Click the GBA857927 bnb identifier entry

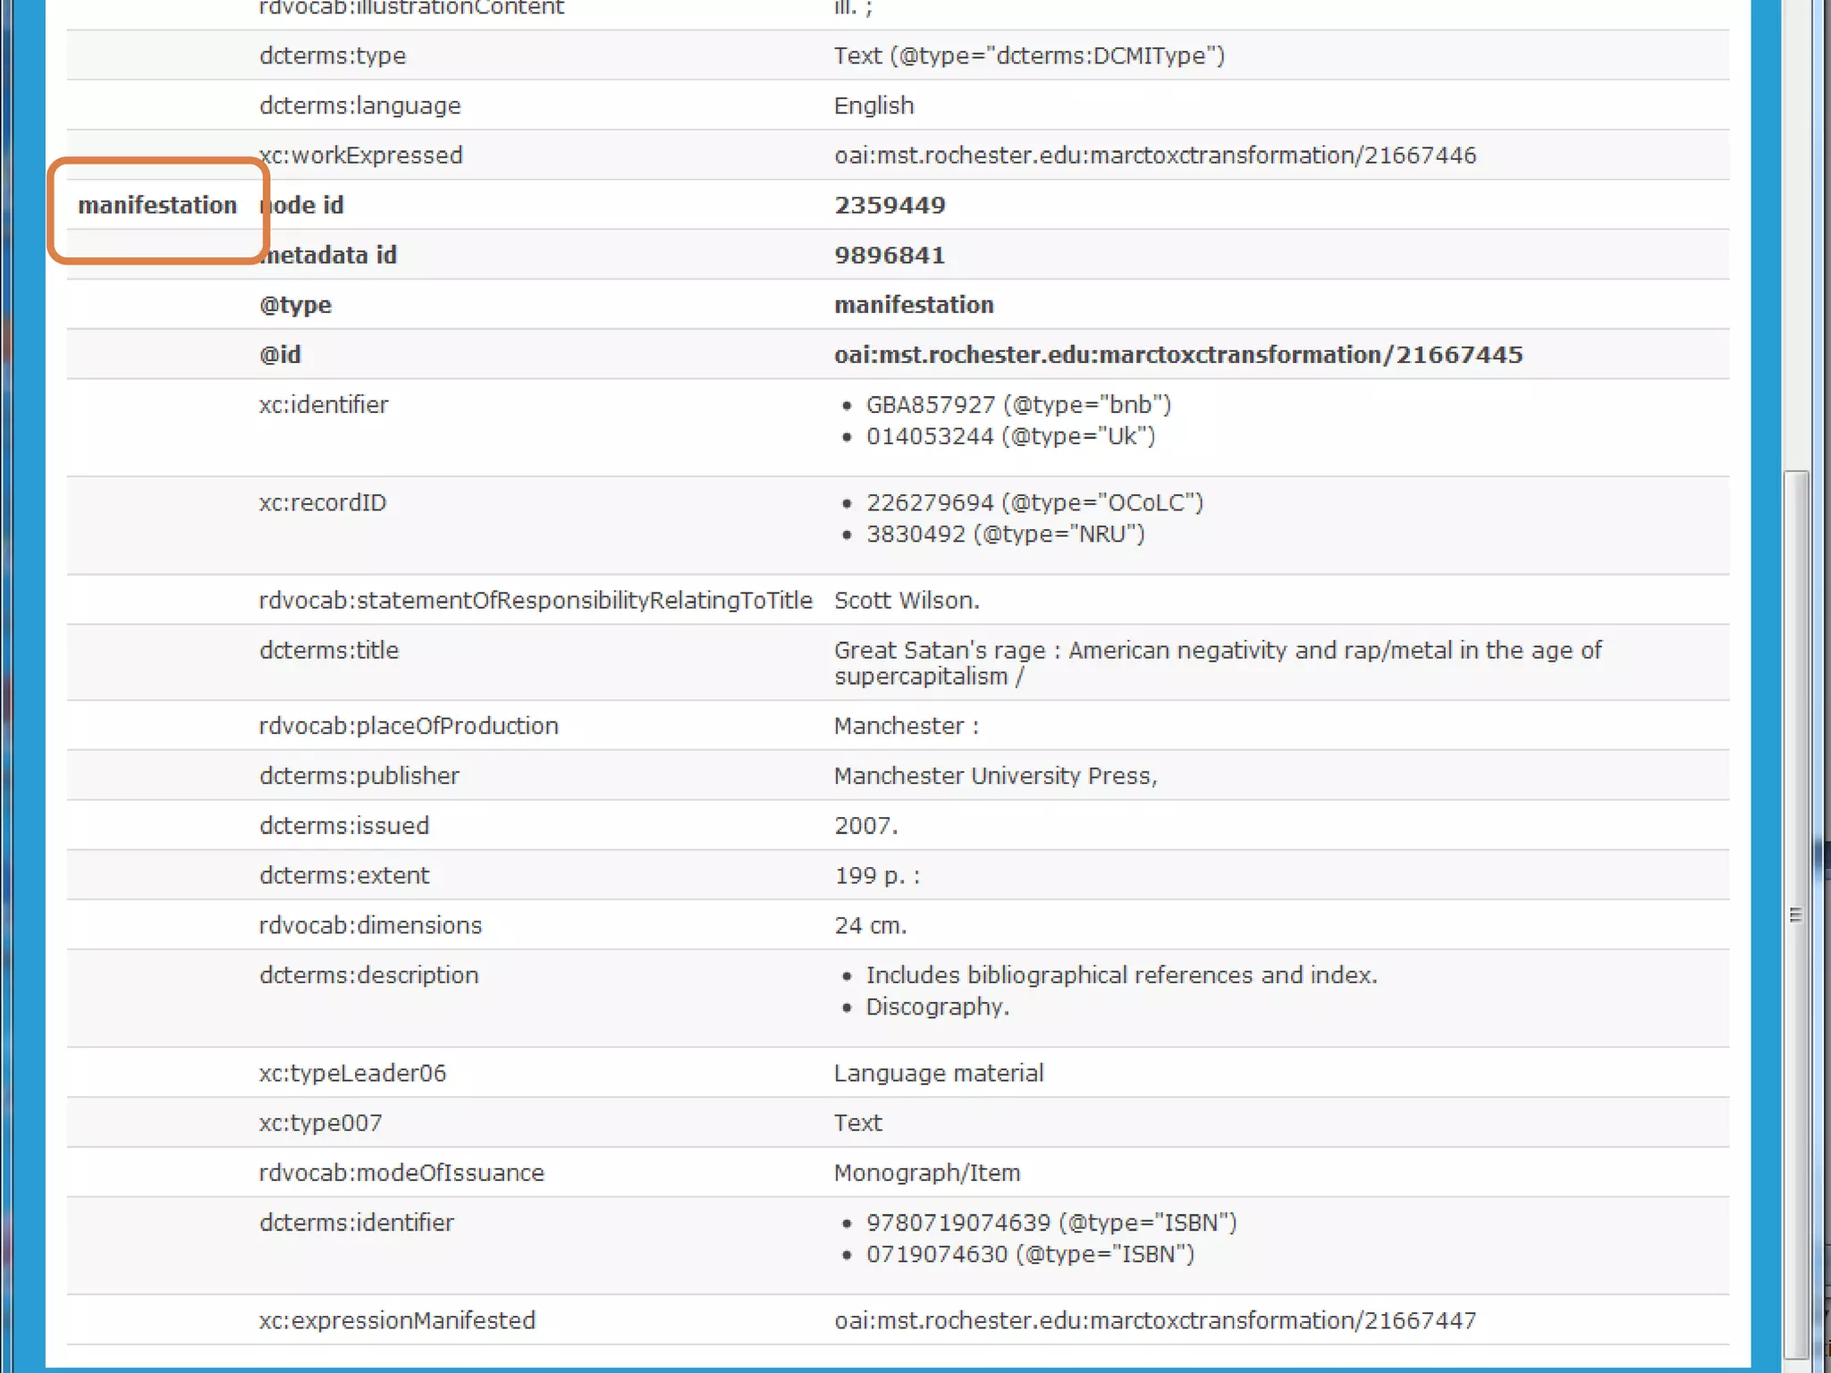tap(1017, 405)
